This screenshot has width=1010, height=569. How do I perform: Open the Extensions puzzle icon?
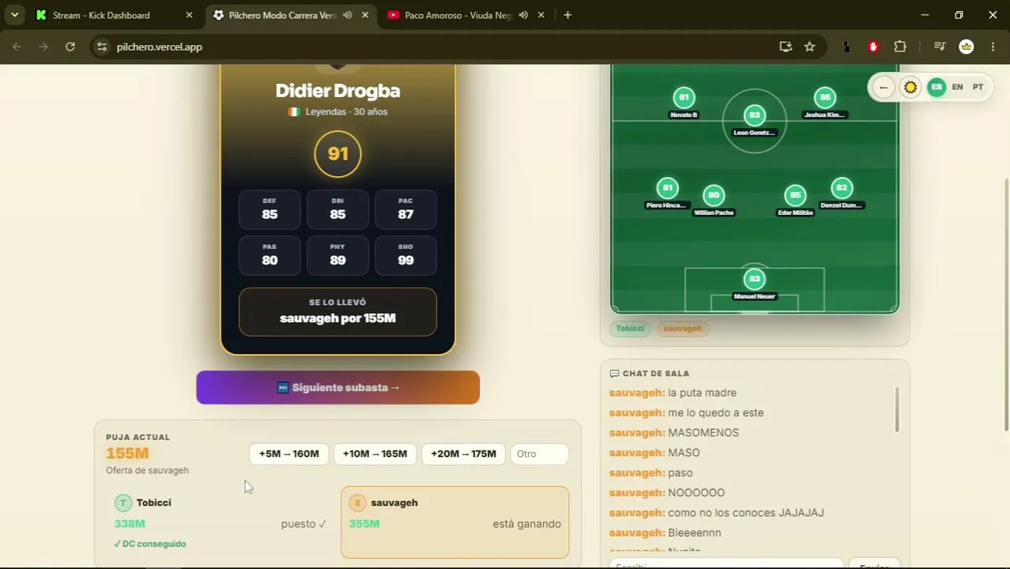tap(900, 47)
